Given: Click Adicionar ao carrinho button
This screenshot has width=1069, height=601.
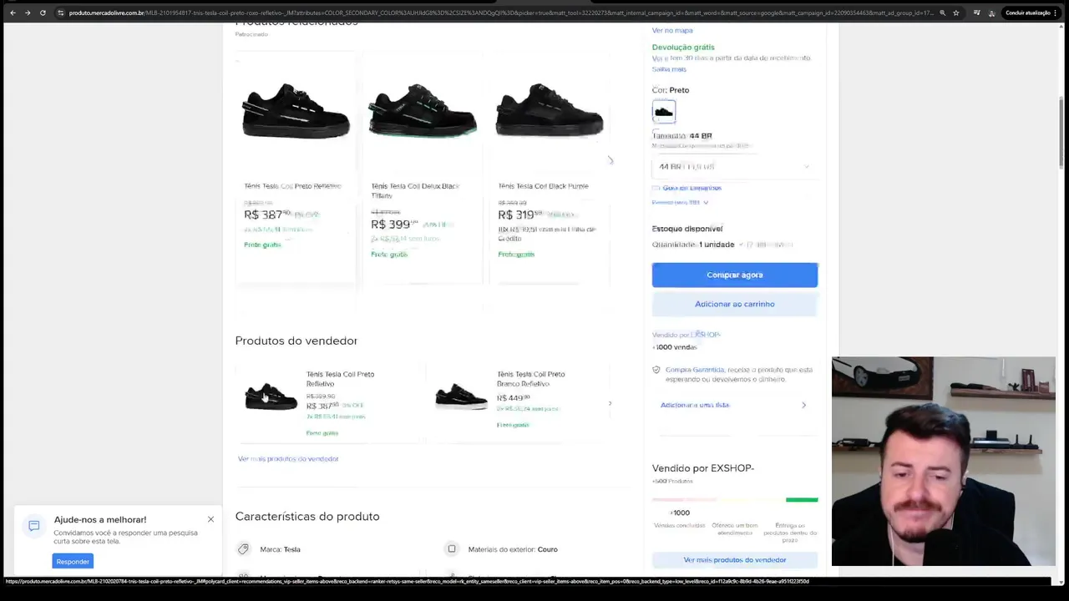Looking at the screenshot, I should pyautogui.click(x=735, y=304).
